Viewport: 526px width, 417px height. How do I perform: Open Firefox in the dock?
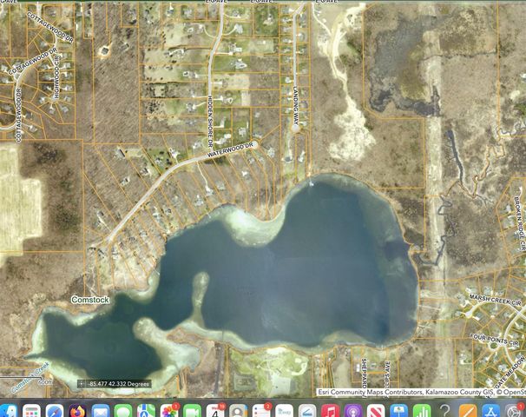tap(77, 411)
